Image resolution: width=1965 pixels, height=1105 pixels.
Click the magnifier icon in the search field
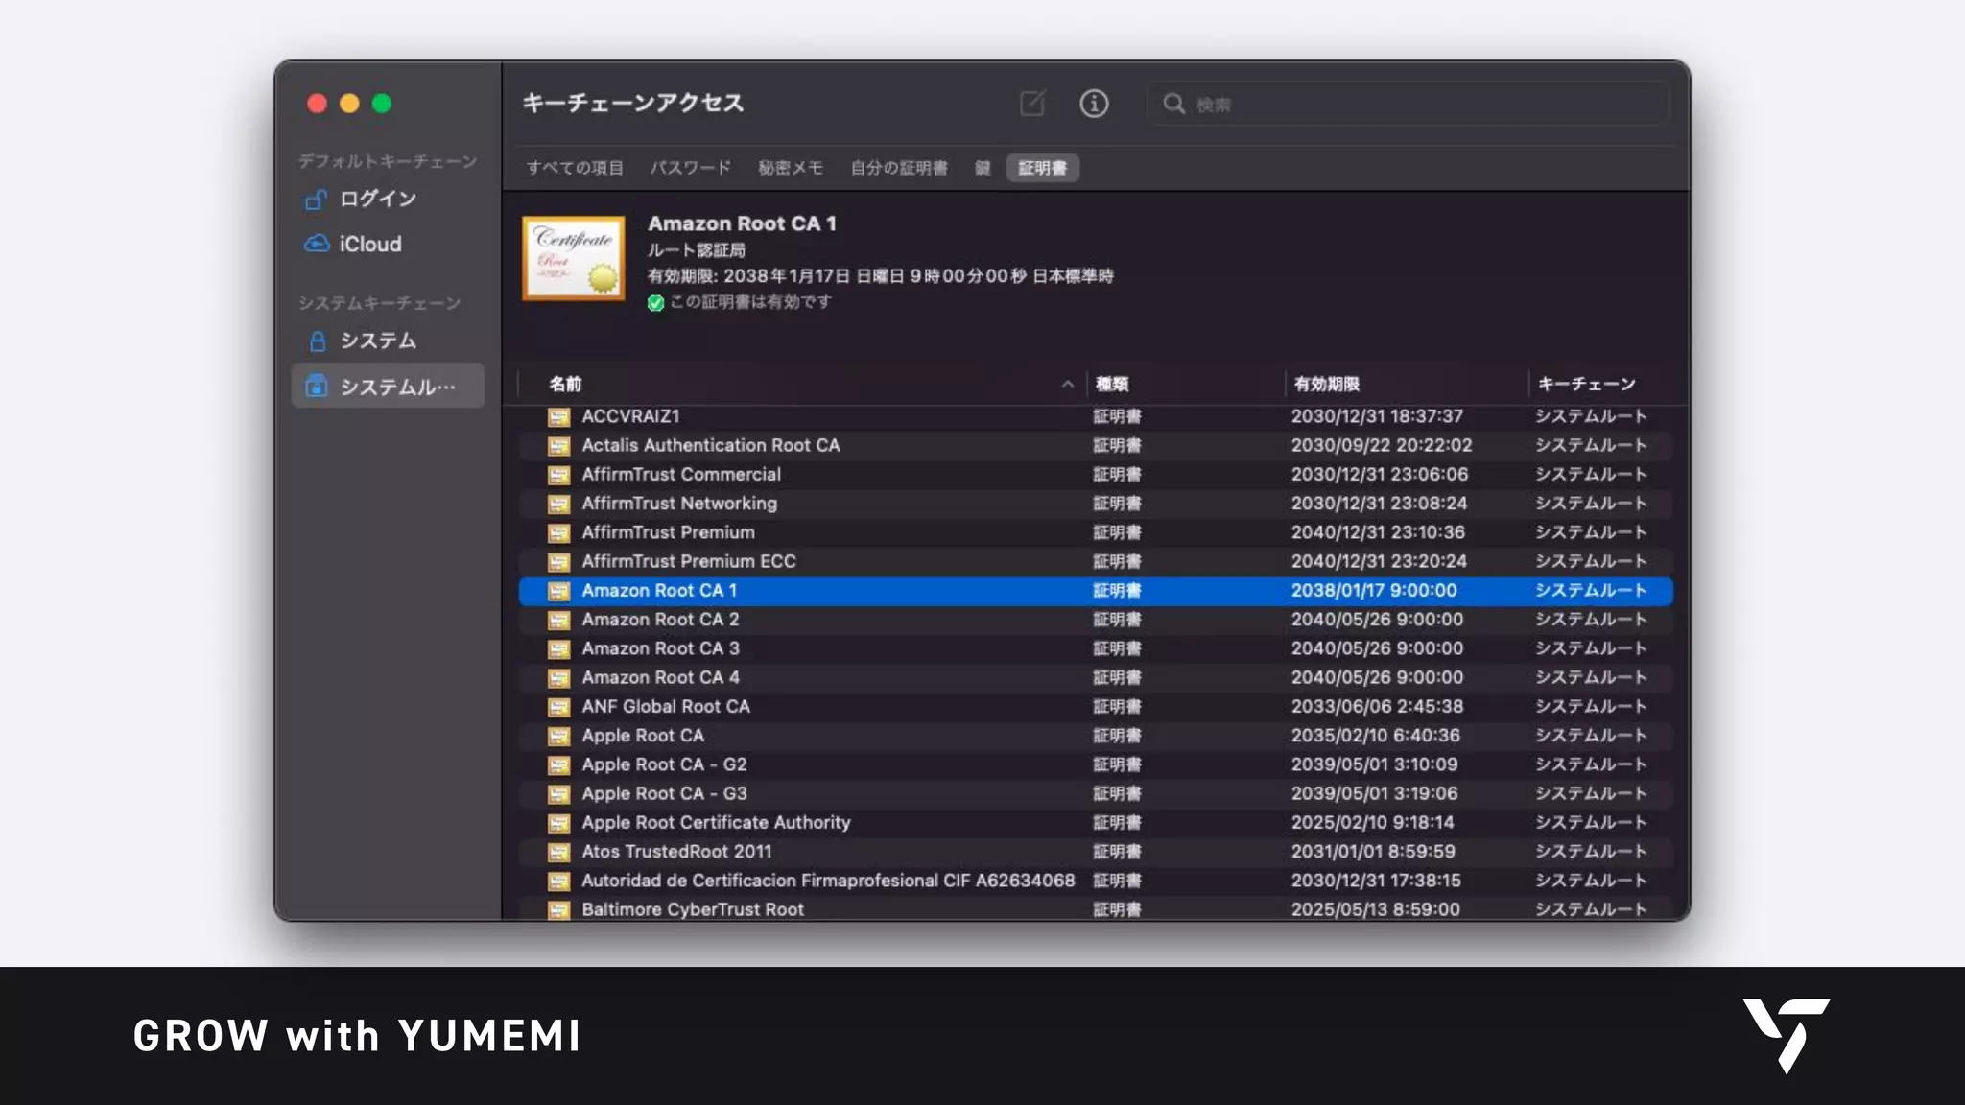pyautogui.click(x=1173, y=104)
